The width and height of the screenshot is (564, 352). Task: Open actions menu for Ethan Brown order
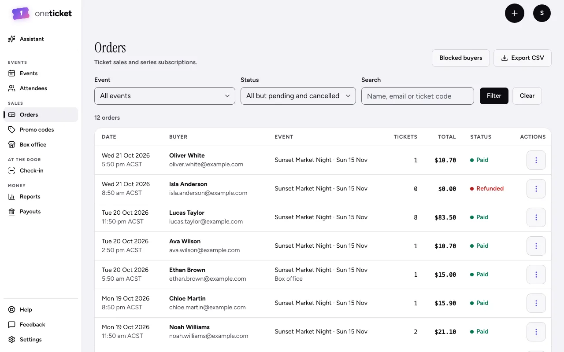click(x=536, y=275)
